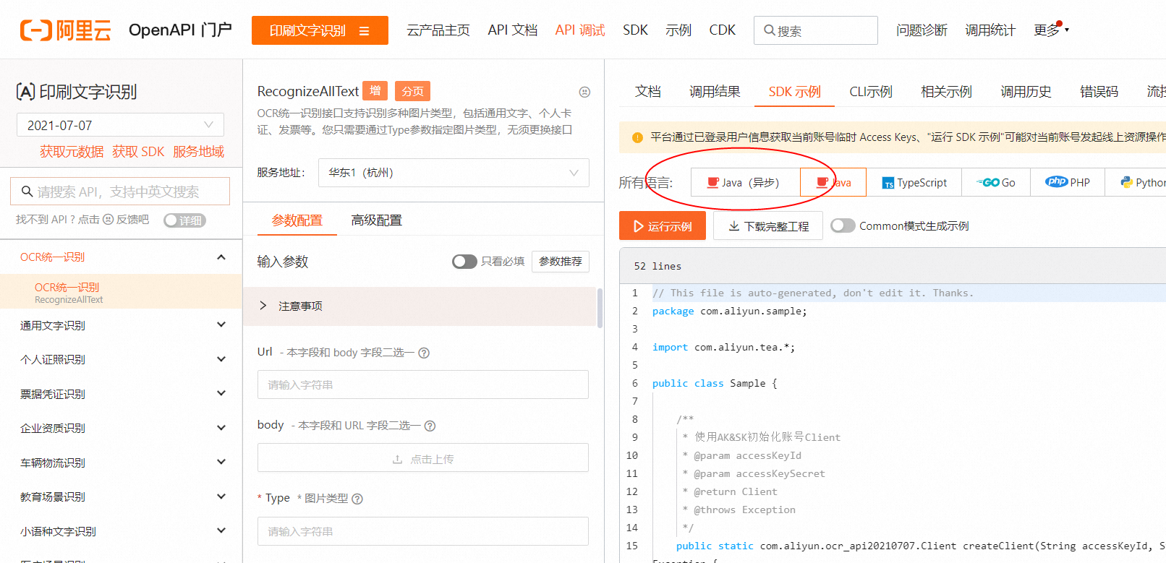Select the RecognizeAllText item in sidebar
The image size is (1166, 563).
point(121,292)
